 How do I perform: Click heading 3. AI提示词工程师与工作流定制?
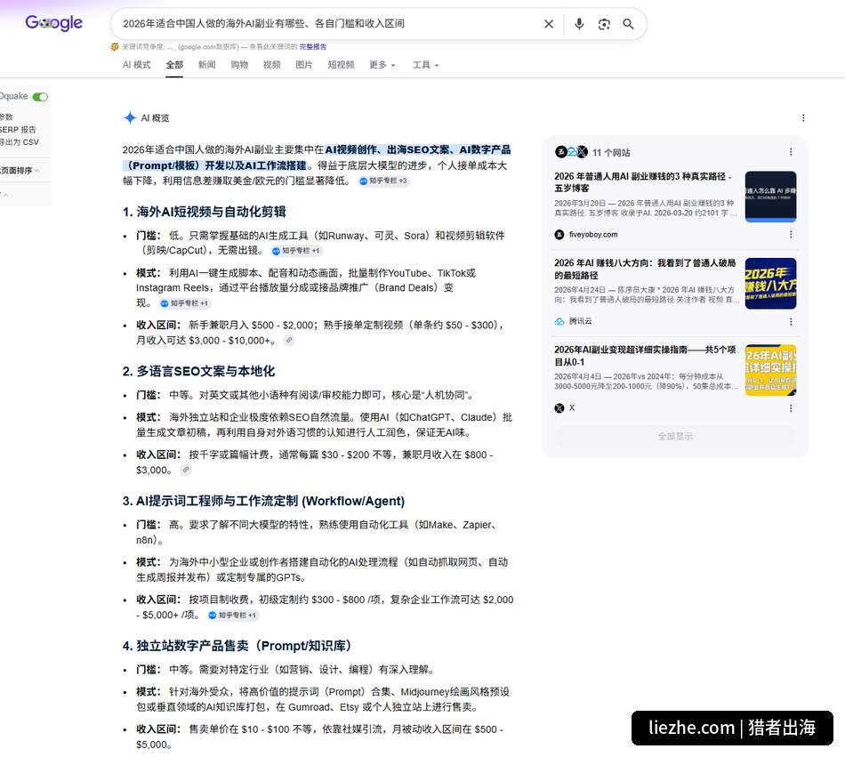pos(263,501)
